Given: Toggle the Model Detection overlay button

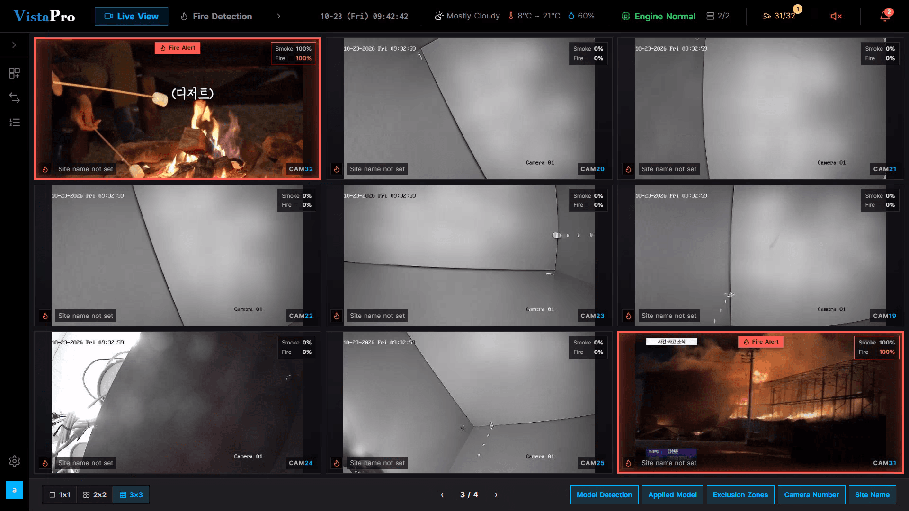Looking at the screenshot, I should [604, 495].
